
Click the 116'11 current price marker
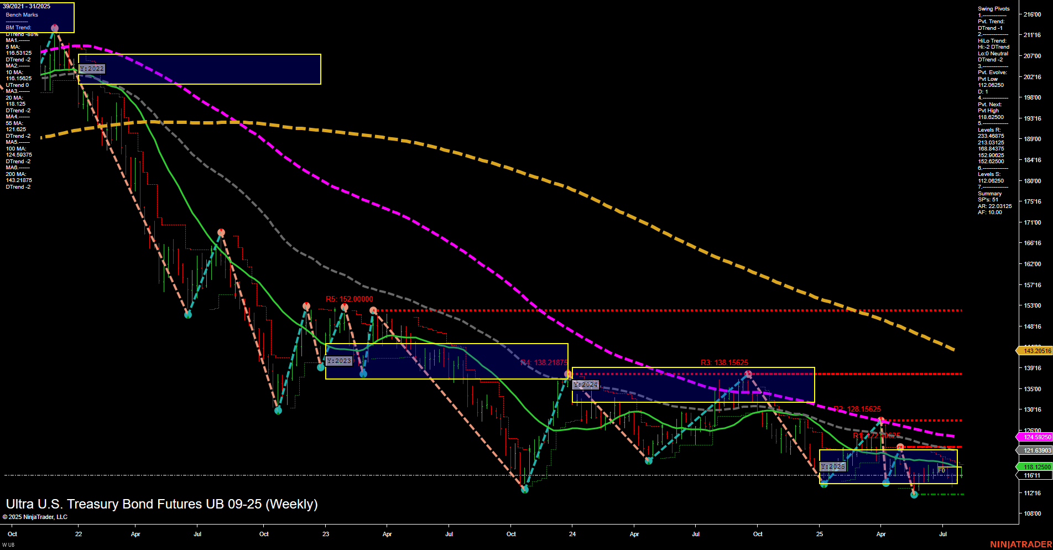[1034, 475]
